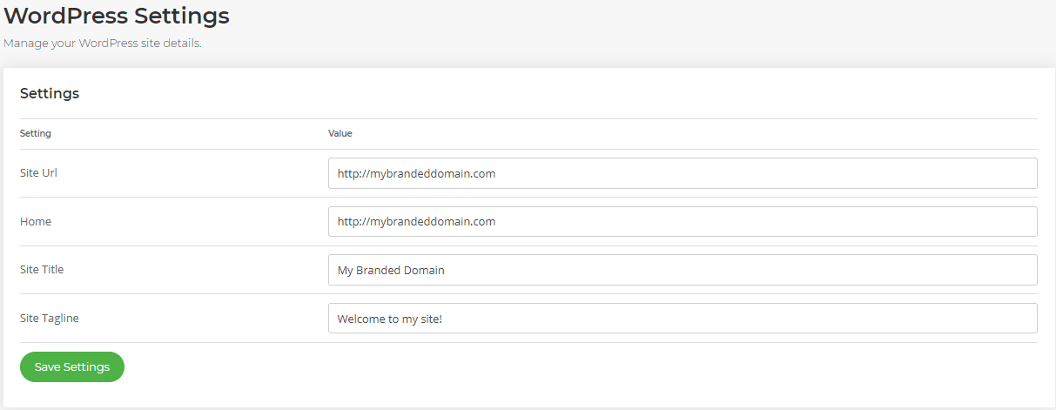Click the Value column header
Image resolution: width=1056 pixels, height=410 pixels.
click(340, 134)
